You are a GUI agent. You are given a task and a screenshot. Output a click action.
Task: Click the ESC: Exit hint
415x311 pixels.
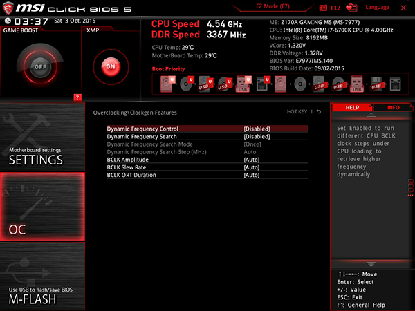coord(349,297)
